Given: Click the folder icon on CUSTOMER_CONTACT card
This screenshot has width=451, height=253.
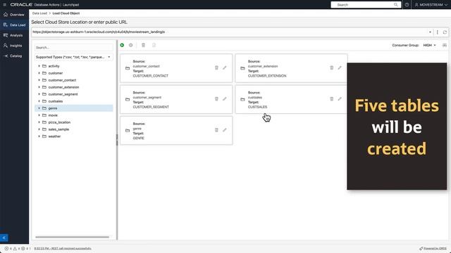Looking at the screenshot, I should pos(128,68).
